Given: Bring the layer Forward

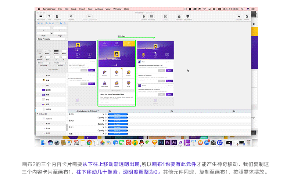Looking at the screenshot, I should (x=179, y=17).
